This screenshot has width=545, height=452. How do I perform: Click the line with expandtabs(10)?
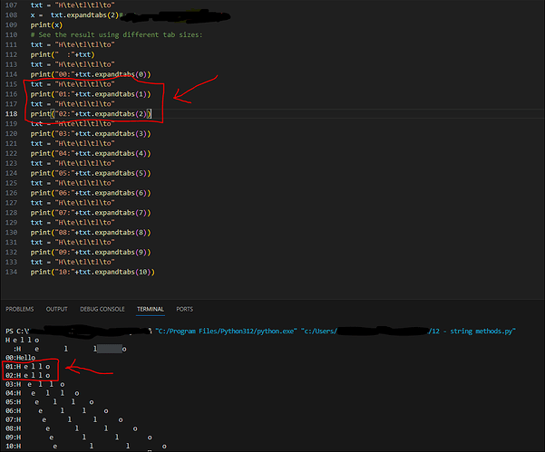[x=92, y=272]
